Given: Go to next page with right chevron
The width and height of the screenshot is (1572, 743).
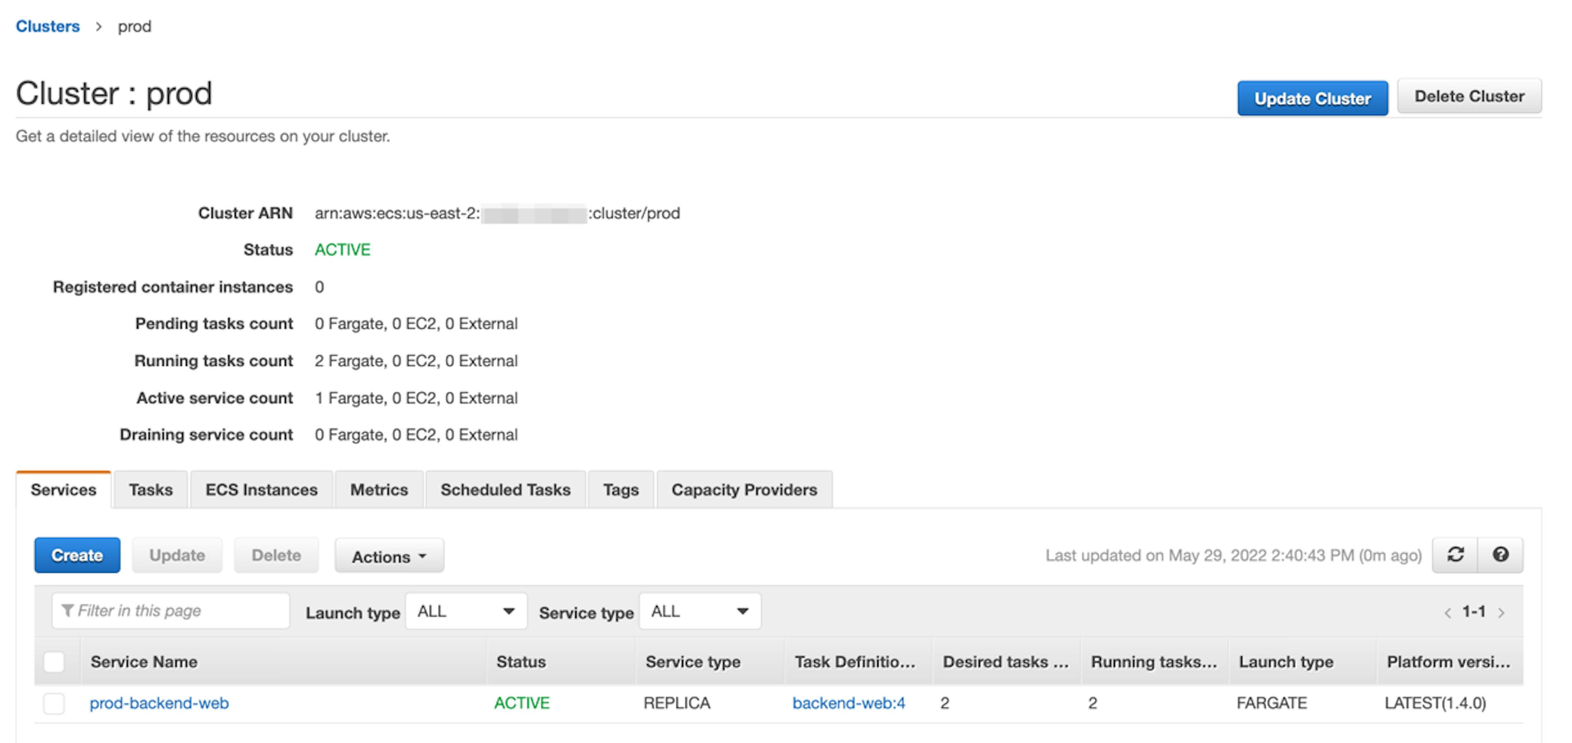Looking at the screenshot, I should point(1502,612).
